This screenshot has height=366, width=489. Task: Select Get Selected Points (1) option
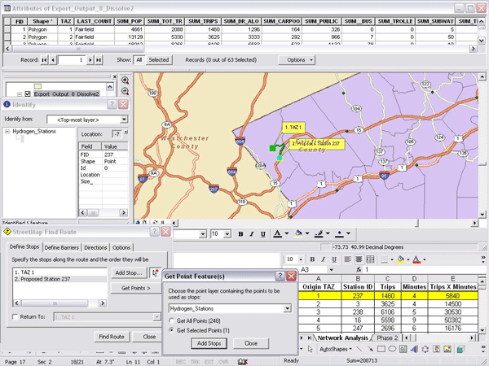pyautogui.click(x=171, y=330)
